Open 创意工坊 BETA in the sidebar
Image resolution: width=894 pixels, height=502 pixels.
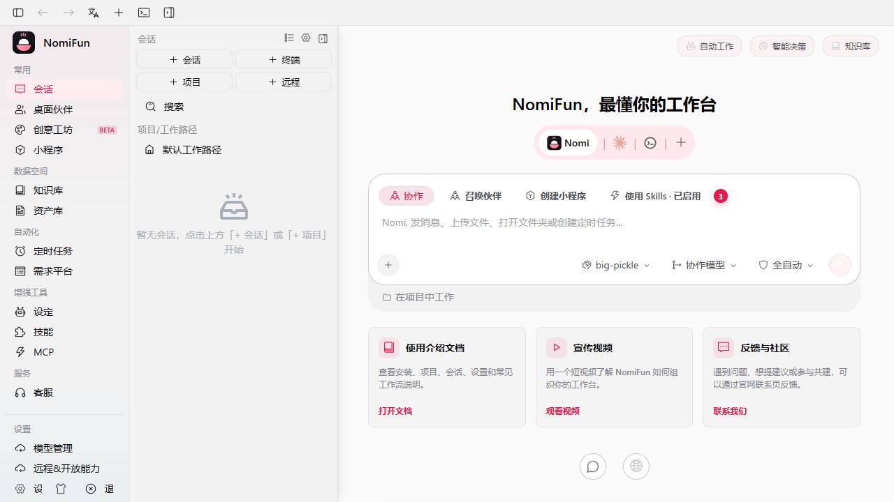(x=64, y=130)
